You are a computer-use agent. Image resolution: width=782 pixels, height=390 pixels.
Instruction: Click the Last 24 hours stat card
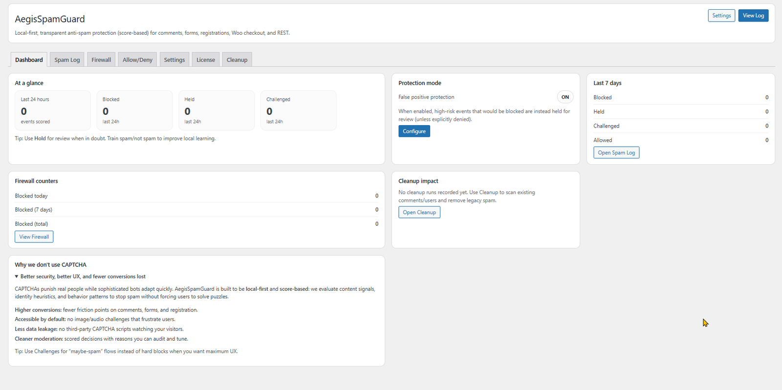pos(53,110)
